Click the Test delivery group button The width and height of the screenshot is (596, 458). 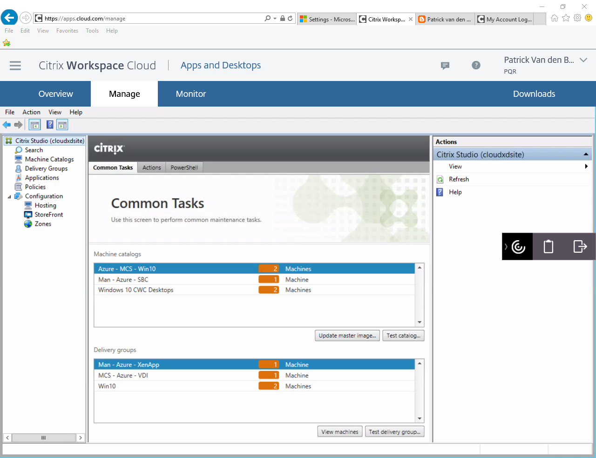[394, 432]
